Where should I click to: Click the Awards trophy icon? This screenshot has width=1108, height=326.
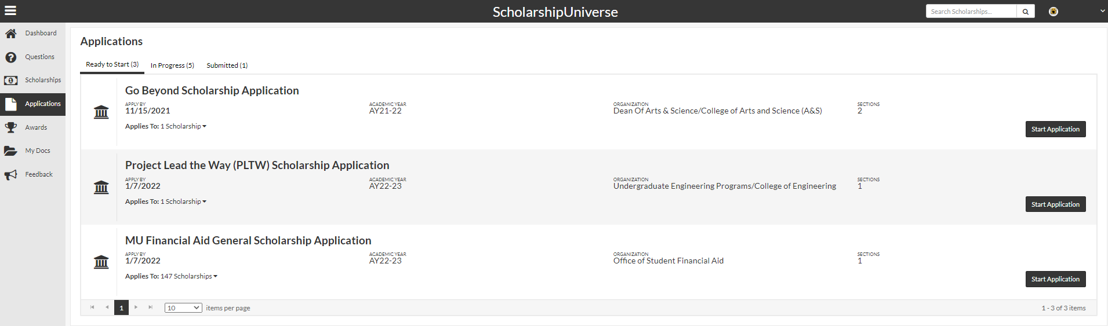(x=10, y=127)
